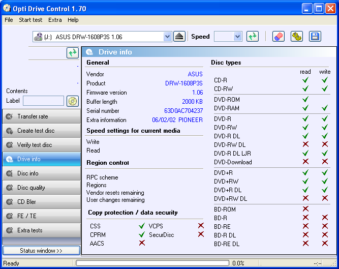Click the Status window >> button

tap(41, 250)
